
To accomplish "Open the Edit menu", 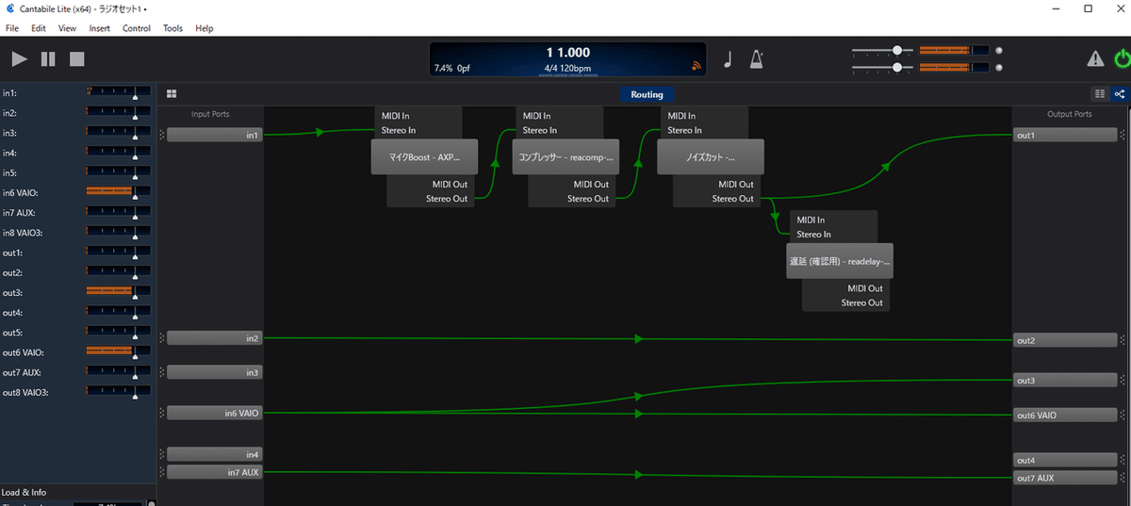I will (39, 28).
